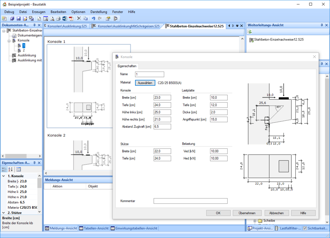The height and width of the screenshot is (238, 330).
Task: Click the PDF export toolbar icon
Action: (71, 19)
